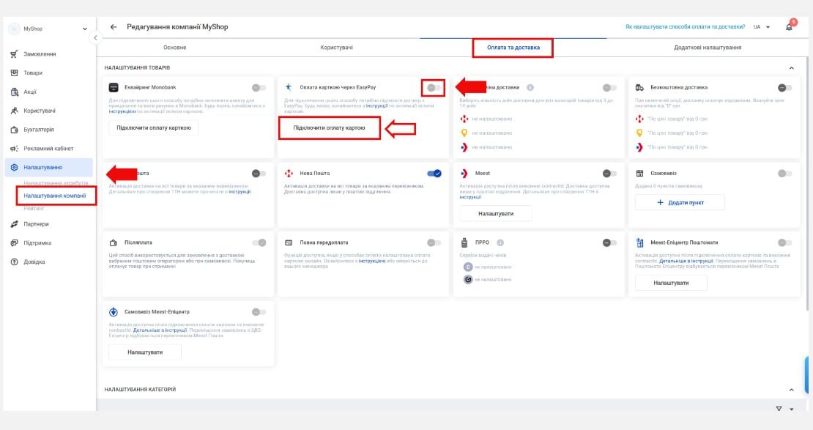The image size is (813, 430).
Task: Go back using the left arrow
Action: [114, 27]
